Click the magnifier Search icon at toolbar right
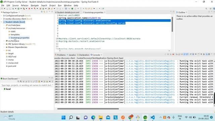This screenshot has width=215, height=121. [206, 9]
